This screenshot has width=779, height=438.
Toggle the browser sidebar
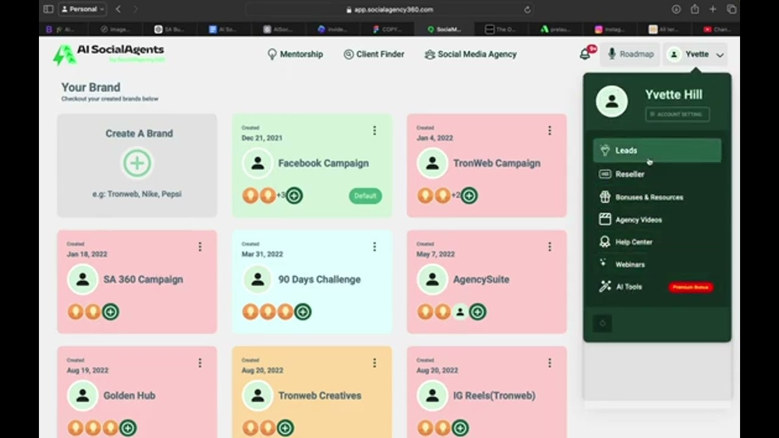click(x=48, y=9)
